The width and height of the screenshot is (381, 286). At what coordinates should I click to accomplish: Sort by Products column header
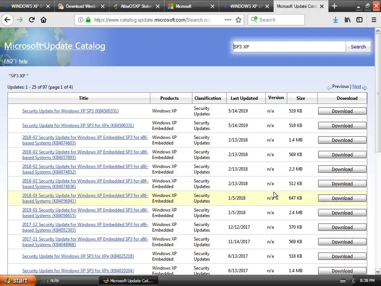[x=169, y=98]
